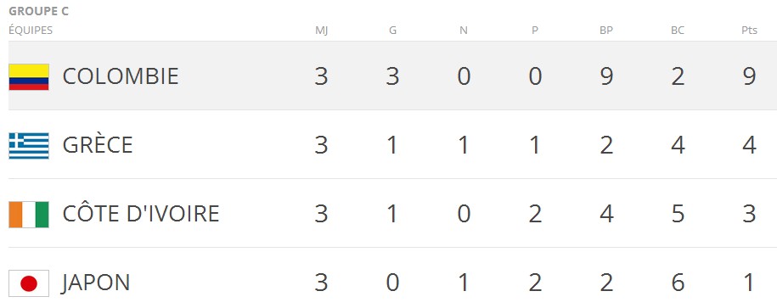Click the Japan flag icon
Viewport: 777px width, 308px height.
[29, 283]
